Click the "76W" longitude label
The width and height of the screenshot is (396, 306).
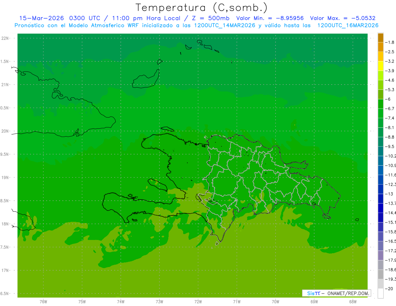click(43, 302)
